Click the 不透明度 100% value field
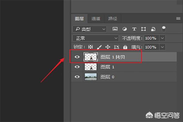 pos(152,38)
